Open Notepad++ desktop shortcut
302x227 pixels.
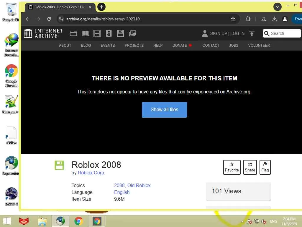click(11, 104)
